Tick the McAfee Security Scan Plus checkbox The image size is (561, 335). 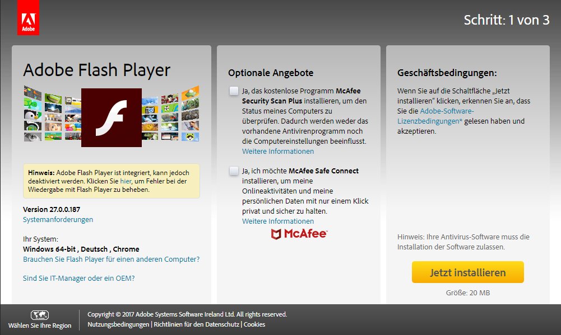point(234,91)
